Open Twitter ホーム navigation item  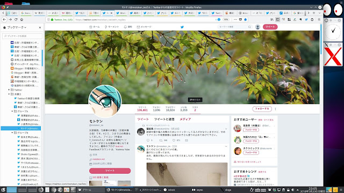pos(95,27)
